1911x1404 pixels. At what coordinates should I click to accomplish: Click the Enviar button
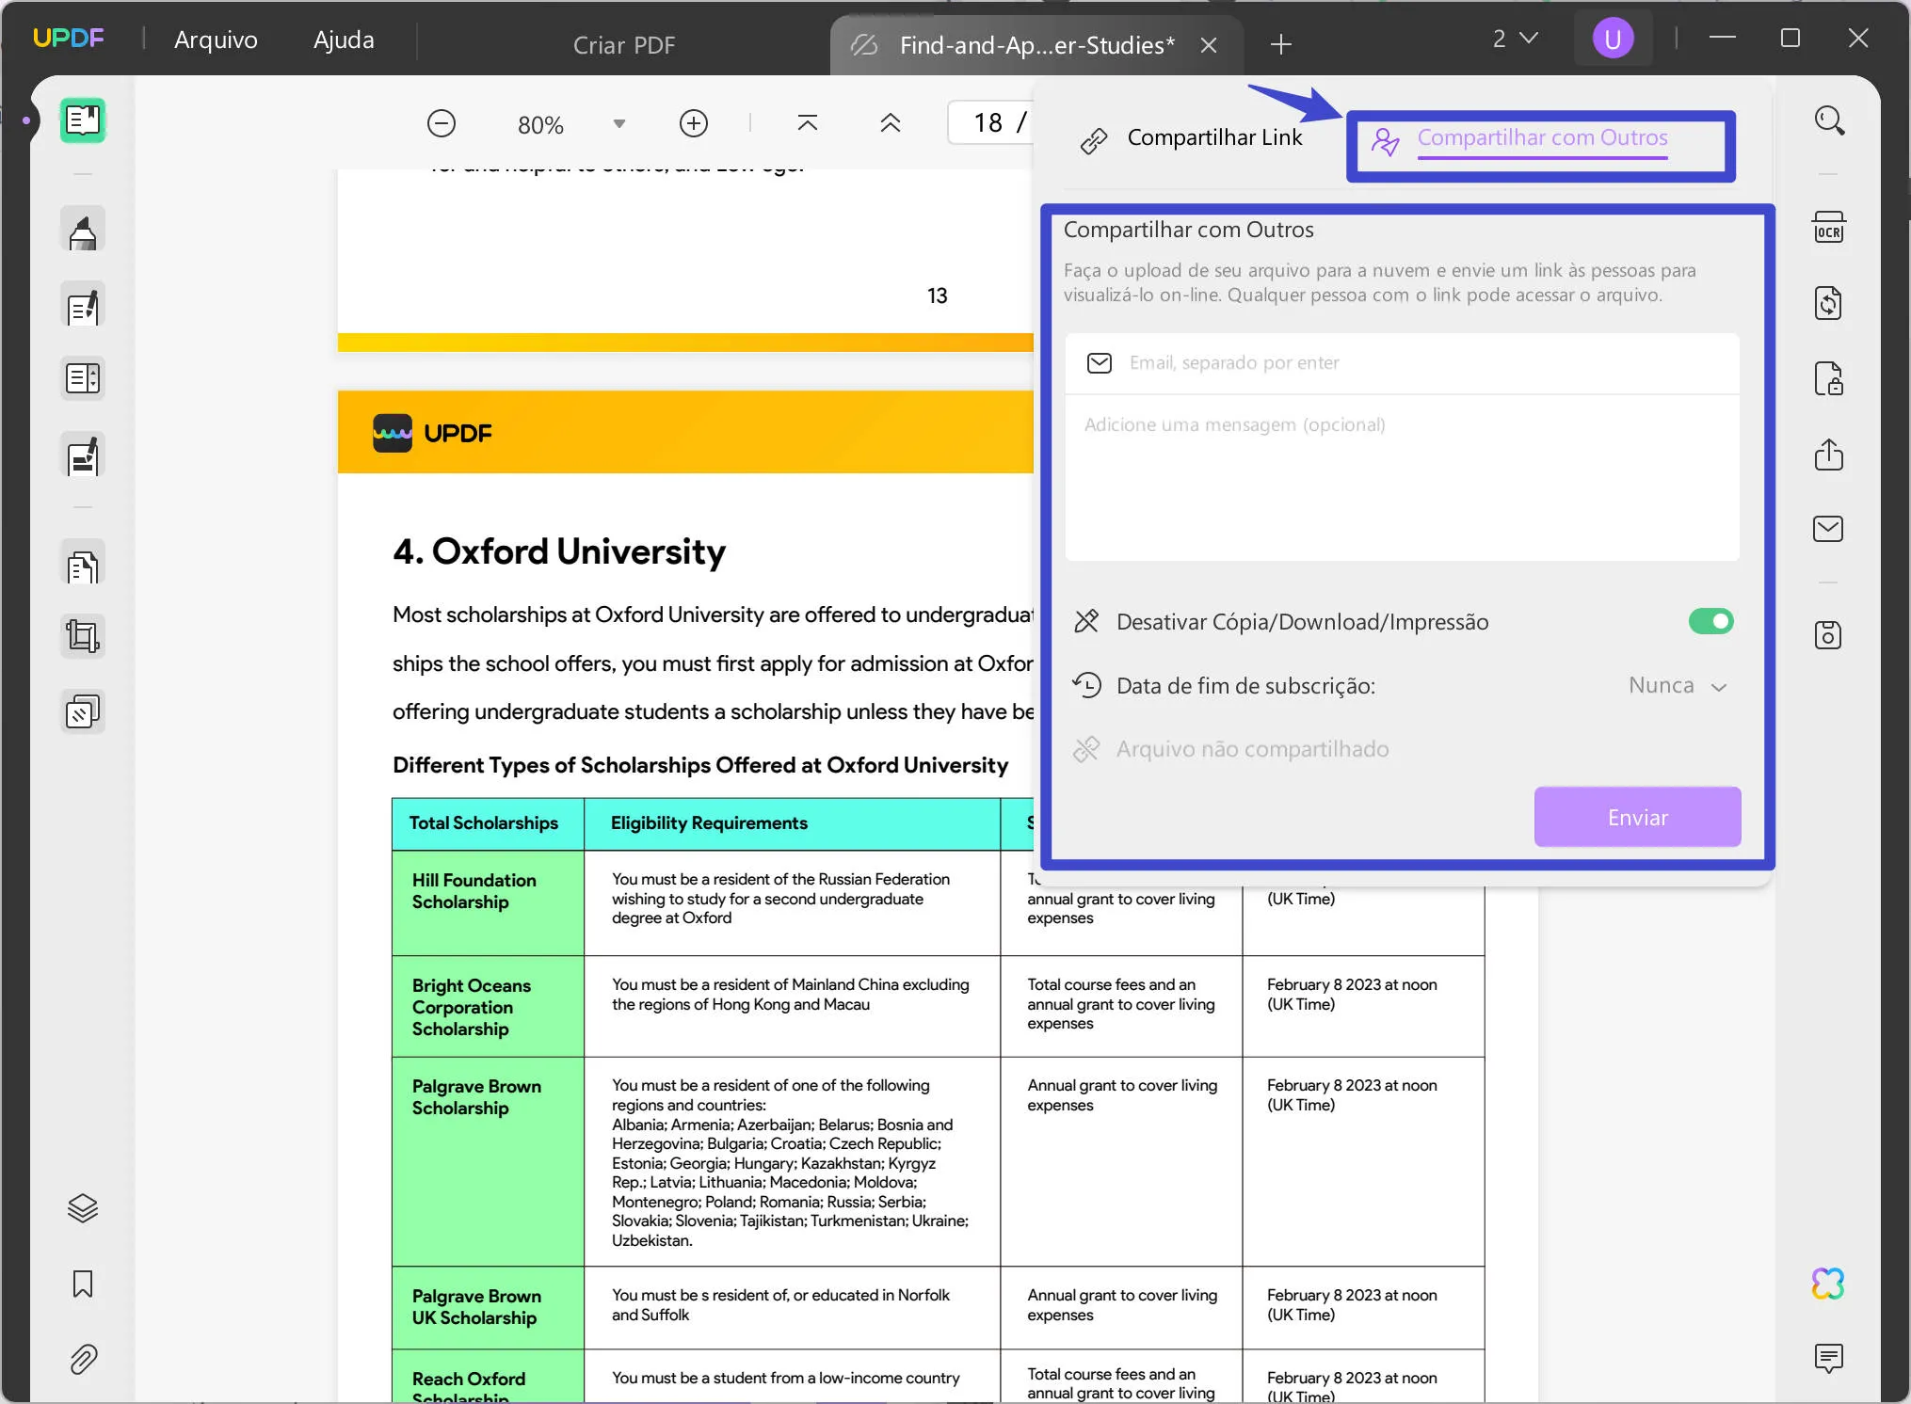(x=1637, y=818)
